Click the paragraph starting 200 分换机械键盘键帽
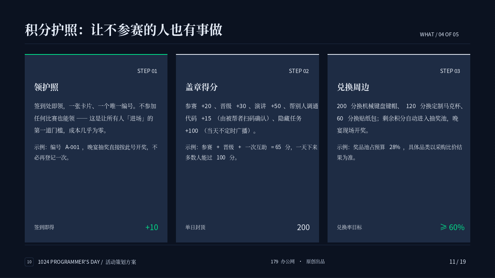The height and width of the screenshot is (278, 495). pyautogui.click(x=401, y=118)
